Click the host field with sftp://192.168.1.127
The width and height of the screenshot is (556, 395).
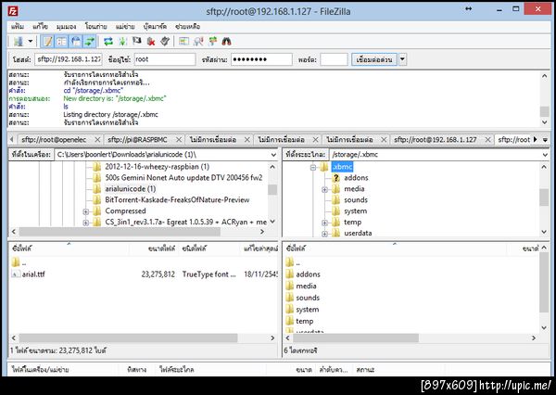(x=69, y=59)
